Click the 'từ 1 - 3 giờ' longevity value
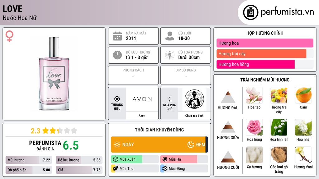 [x=137, y=57]
